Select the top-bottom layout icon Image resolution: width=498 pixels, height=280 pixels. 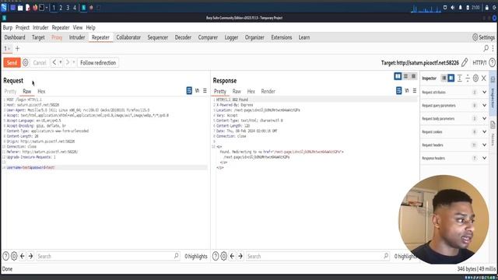(x=405, y=76)
